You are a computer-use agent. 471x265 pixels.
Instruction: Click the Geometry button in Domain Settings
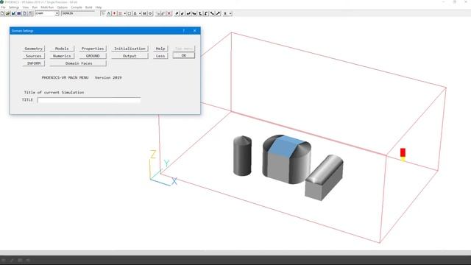(x=34, y=49)
